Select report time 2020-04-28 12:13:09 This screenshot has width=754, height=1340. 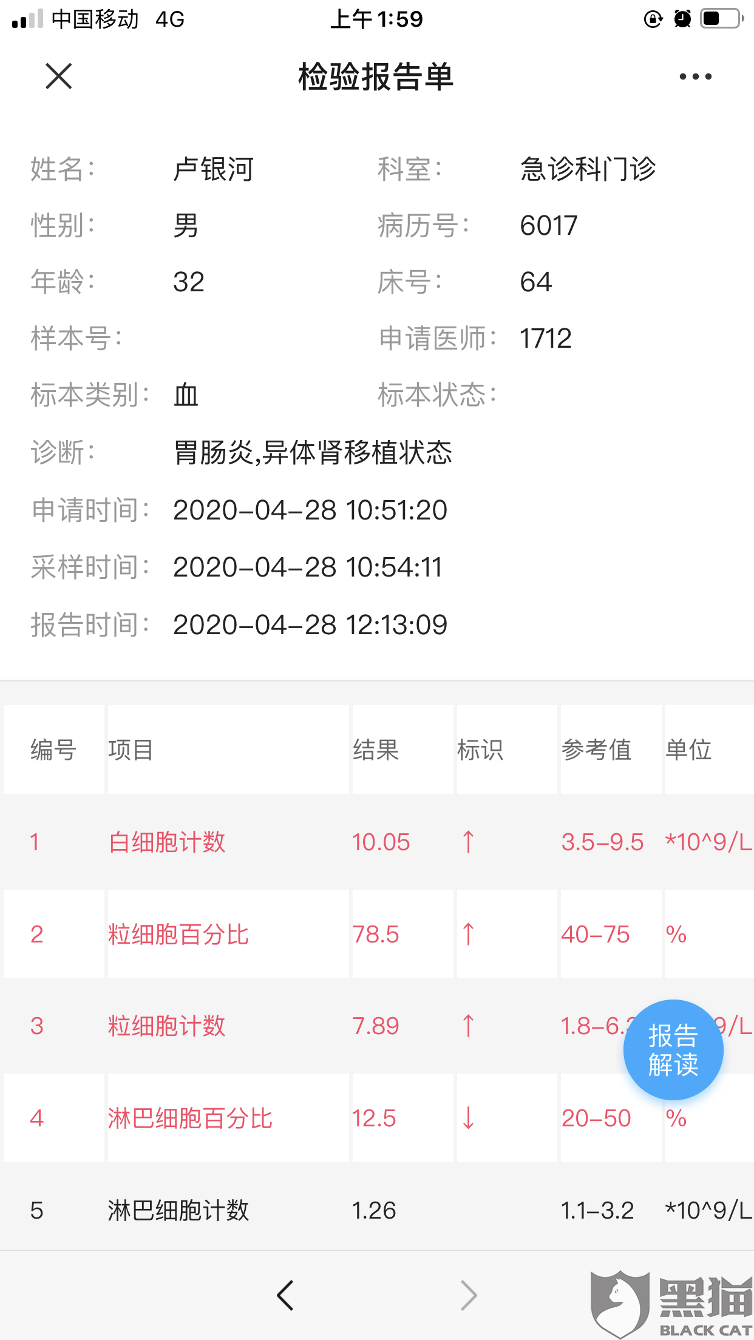[x=310, y=625]
